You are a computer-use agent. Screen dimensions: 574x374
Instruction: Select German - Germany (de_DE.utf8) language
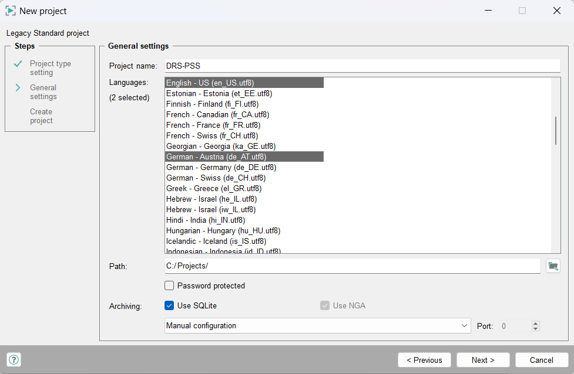click(x=221, y=168)
